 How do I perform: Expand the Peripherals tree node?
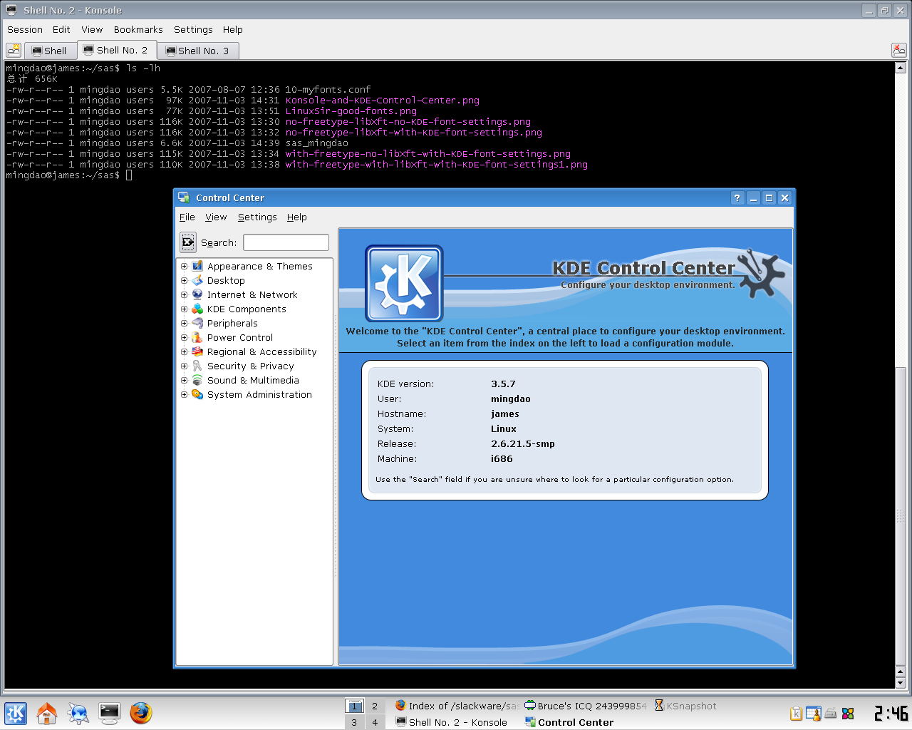click(184, 323)
